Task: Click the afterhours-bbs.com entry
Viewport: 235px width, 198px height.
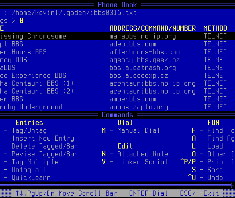Action: click(145, 52)
